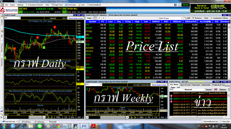231x129 pixels.
Task: Click the zoom-in F+ icon on daily graph
Action: [49, 117]
